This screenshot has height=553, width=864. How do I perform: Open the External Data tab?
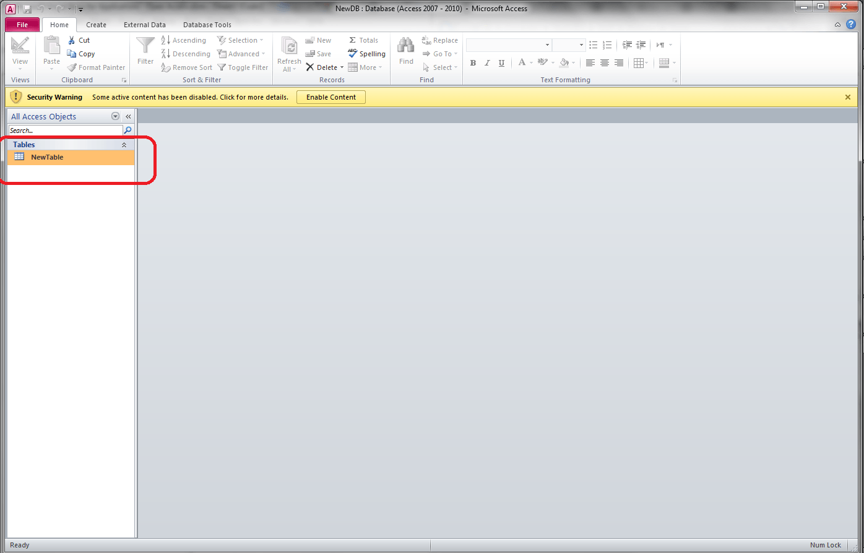click(x=145, y=25)
